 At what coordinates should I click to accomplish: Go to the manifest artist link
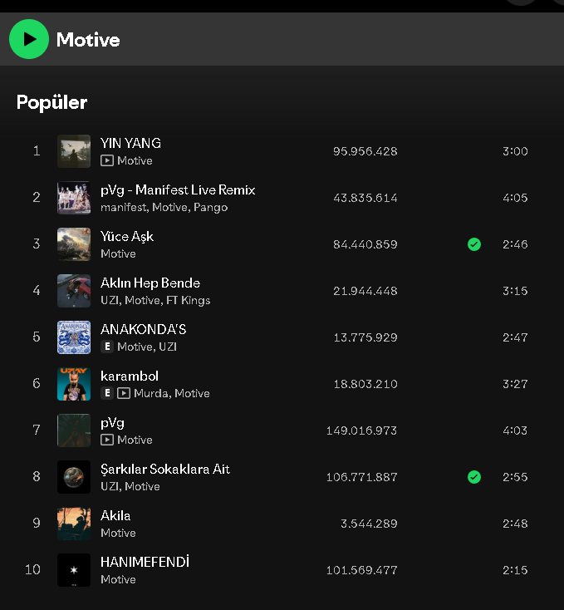[x=124, y=208]
